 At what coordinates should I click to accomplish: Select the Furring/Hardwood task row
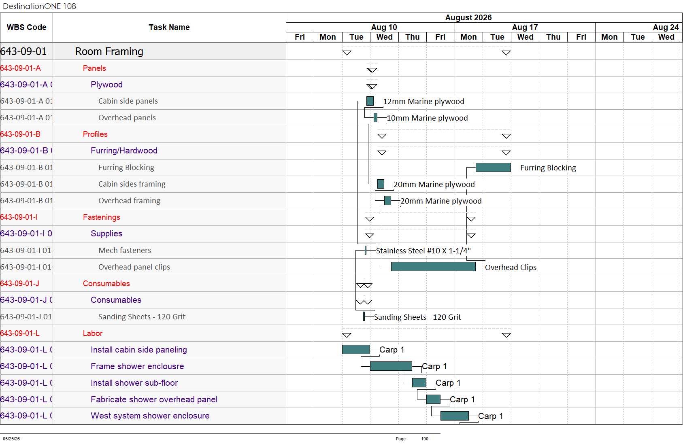[x=143, y=151]
